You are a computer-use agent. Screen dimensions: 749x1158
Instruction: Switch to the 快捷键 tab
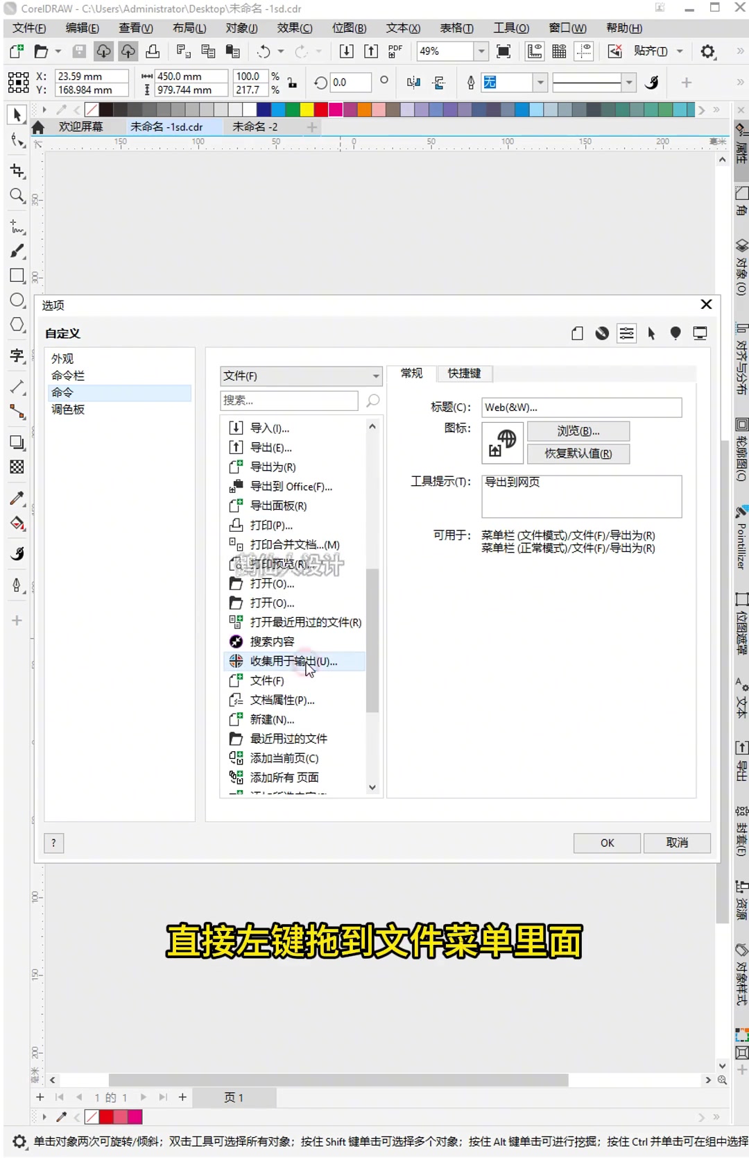tap(464, 374)
